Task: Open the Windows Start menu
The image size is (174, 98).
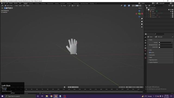Action: (x=2, y=96)
